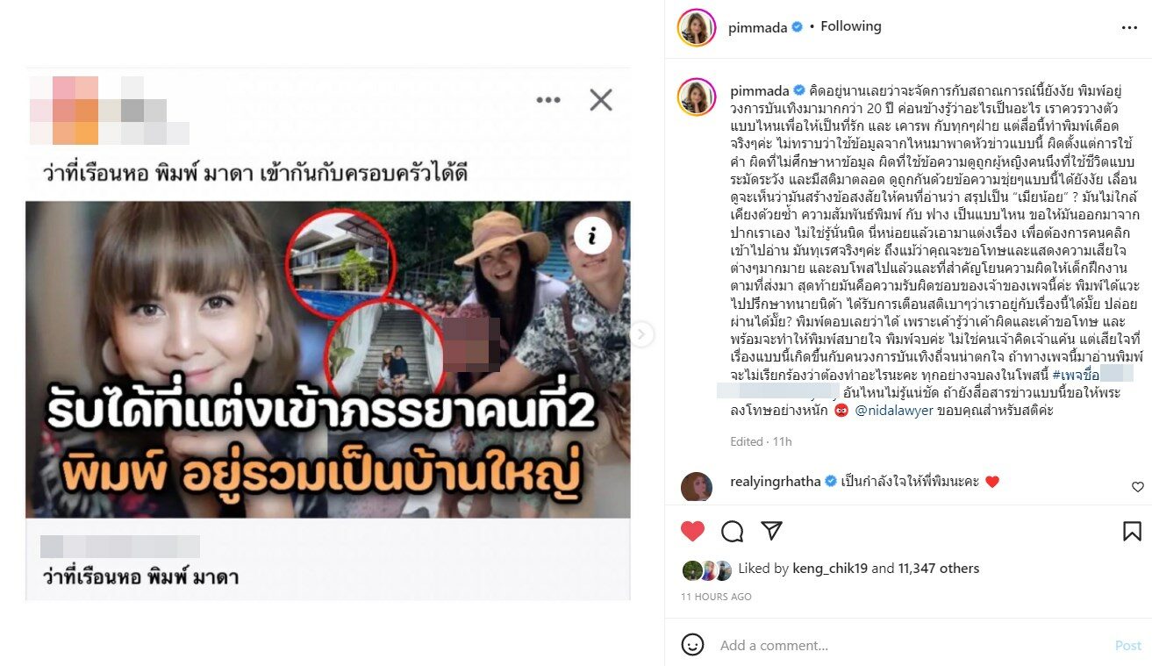The image size is (1152, 666).
Task: Open the pimmada profile picture in header
Action: [x=696, y=27]
